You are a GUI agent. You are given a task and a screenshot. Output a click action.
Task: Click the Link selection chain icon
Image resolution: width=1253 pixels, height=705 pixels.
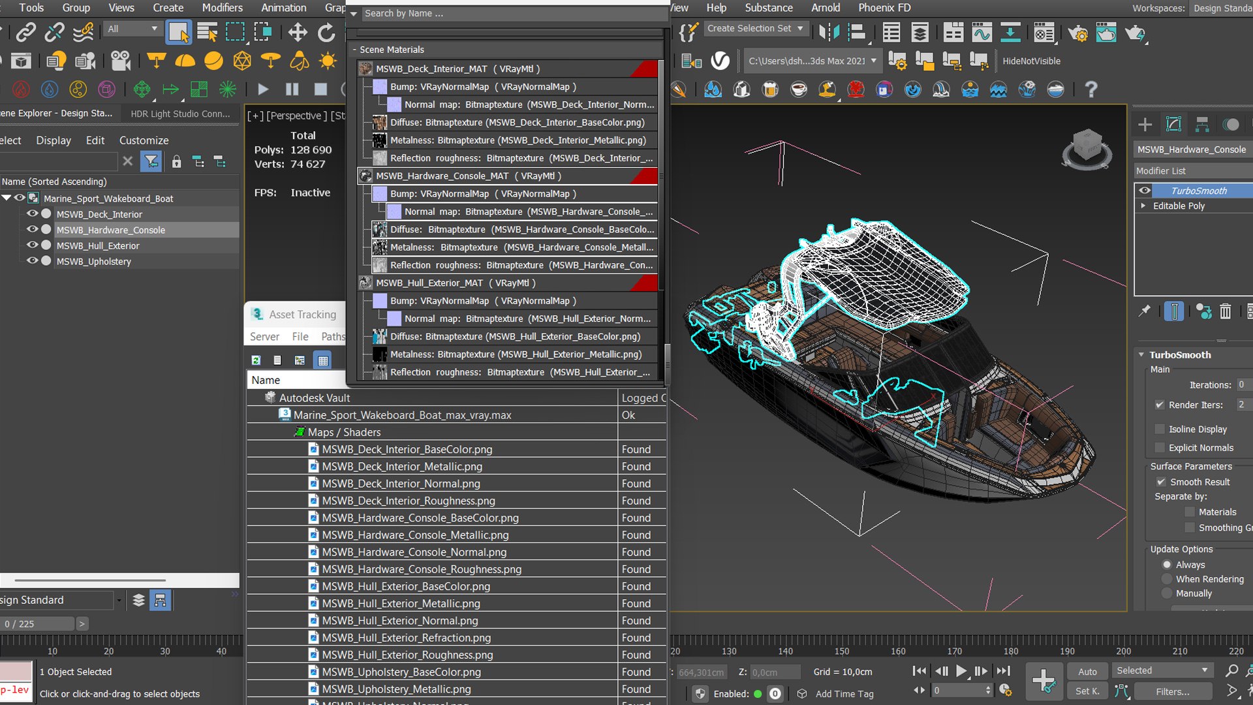[26, 32]
